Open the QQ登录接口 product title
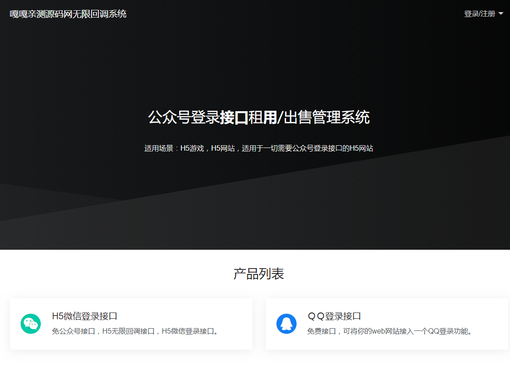Image resolution: width=510 pixels, height=369 pixels. point(334,316)
